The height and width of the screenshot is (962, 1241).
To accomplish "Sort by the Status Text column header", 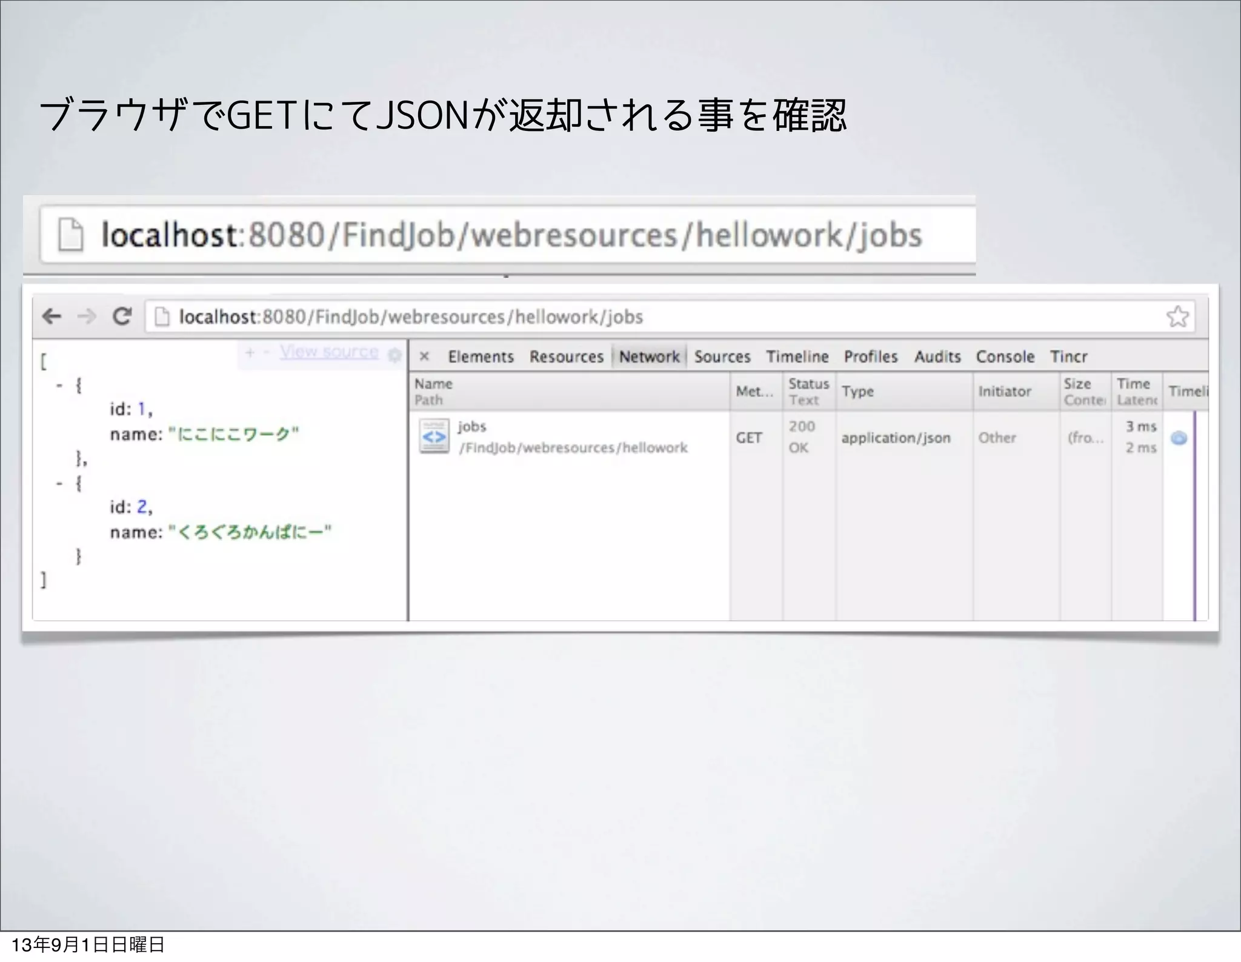I will tap(810, 392).
